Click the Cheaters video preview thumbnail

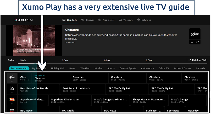[34, 41]
